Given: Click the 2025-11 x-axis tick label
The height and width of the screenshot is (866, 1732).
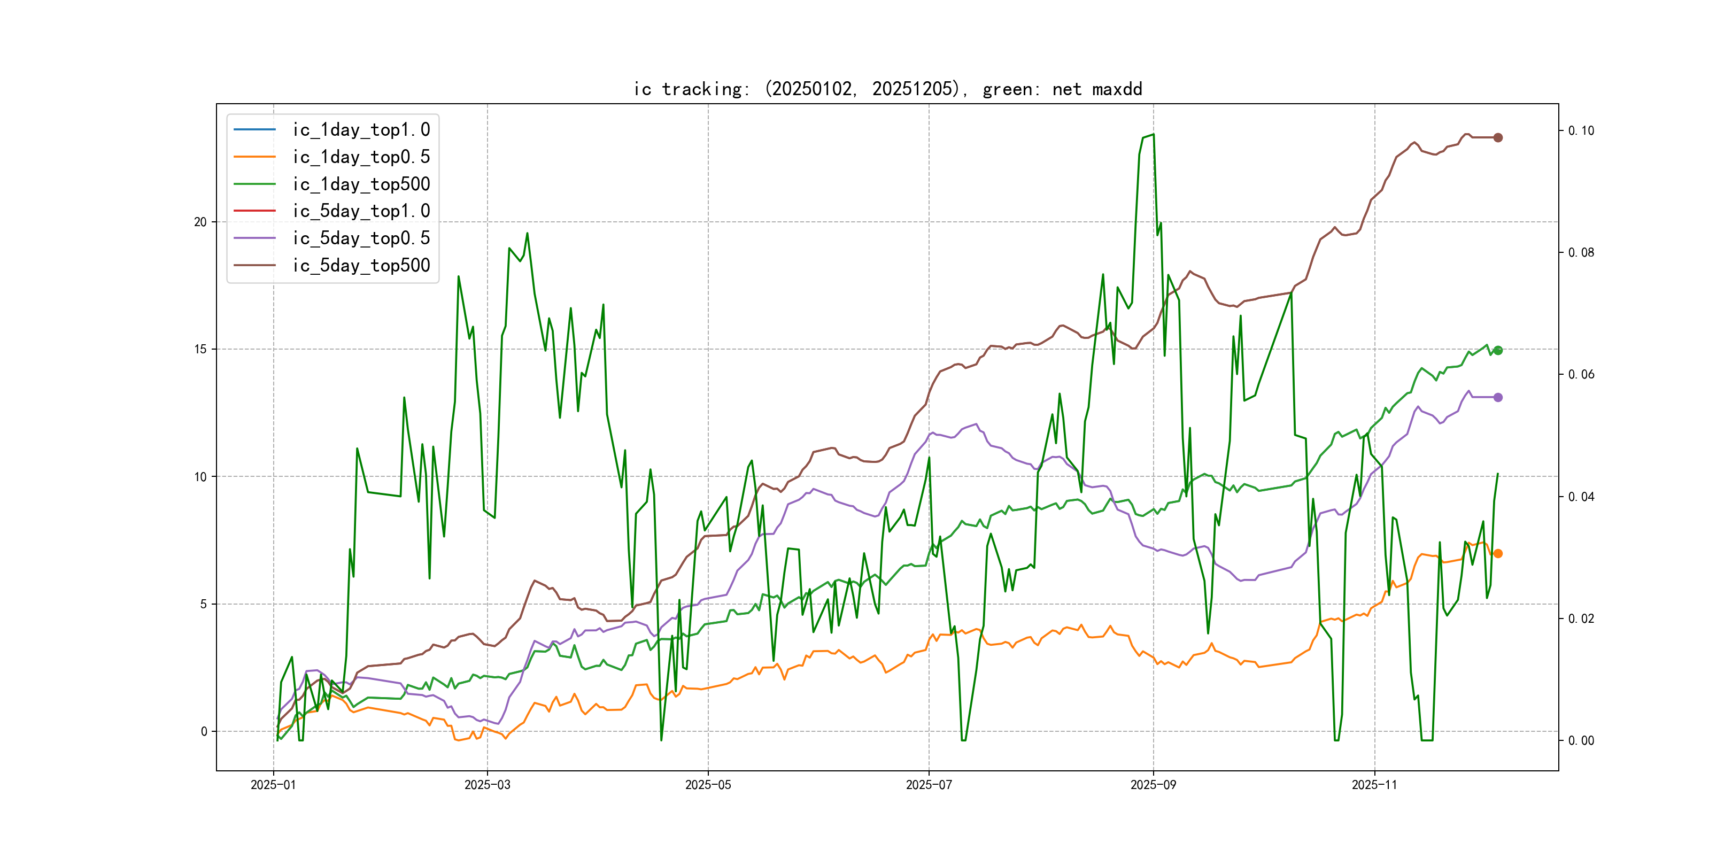Looking at the screenshot, I should point(1374,785).
